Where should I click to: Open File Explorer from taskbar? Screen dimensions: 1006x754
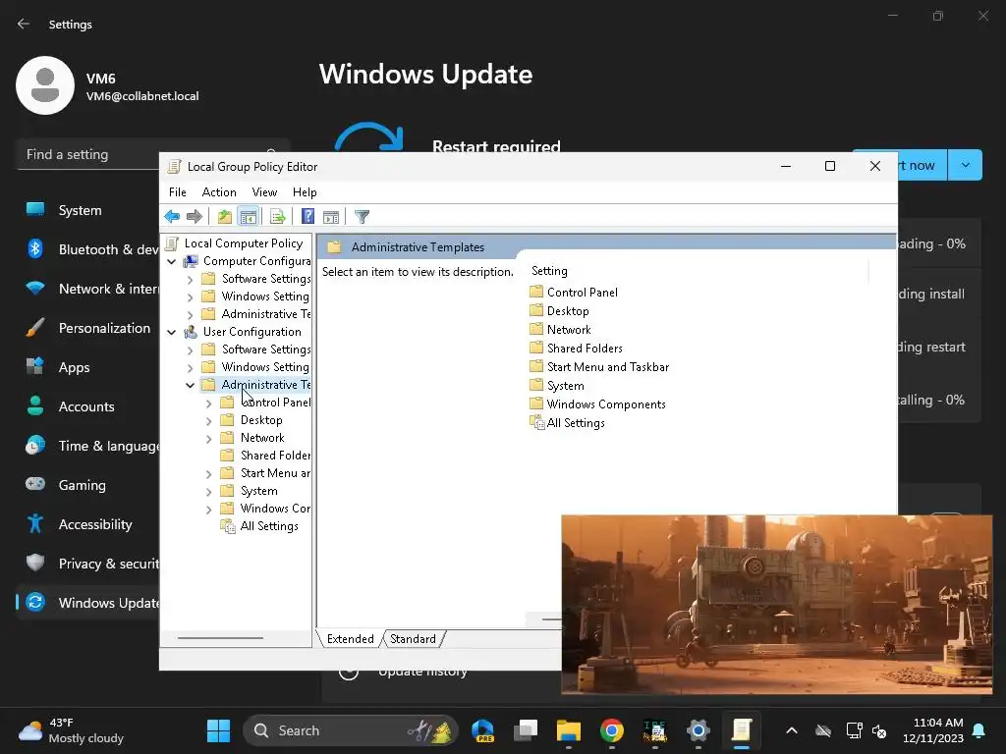point(569,730)
